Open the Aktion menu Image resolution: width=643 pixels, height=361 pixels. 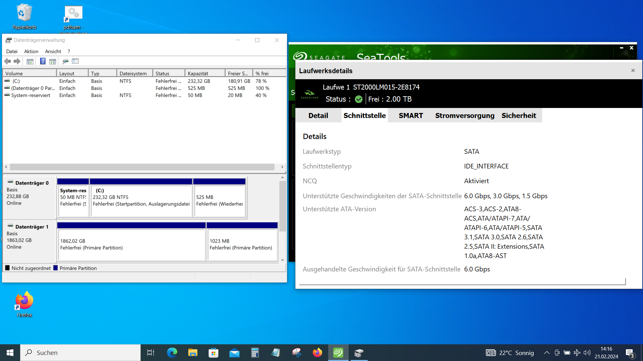(x=31, y=51)
